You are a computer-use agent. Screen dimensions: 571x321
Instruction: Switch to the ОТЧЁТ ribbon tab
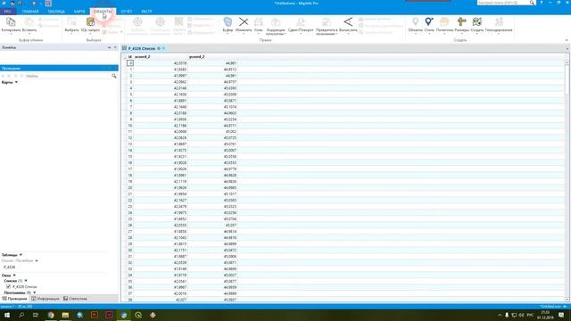(x=127, y=12)
